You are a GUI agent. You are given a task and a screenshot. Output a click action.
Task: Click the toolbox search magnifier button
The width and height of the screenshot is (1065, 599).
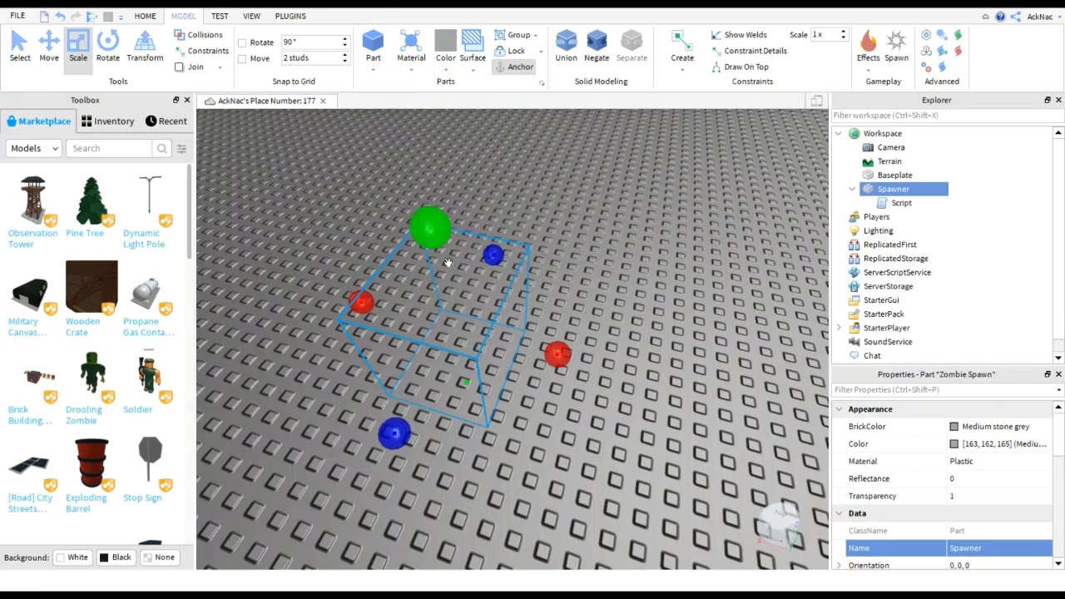[x=162, y=148]
